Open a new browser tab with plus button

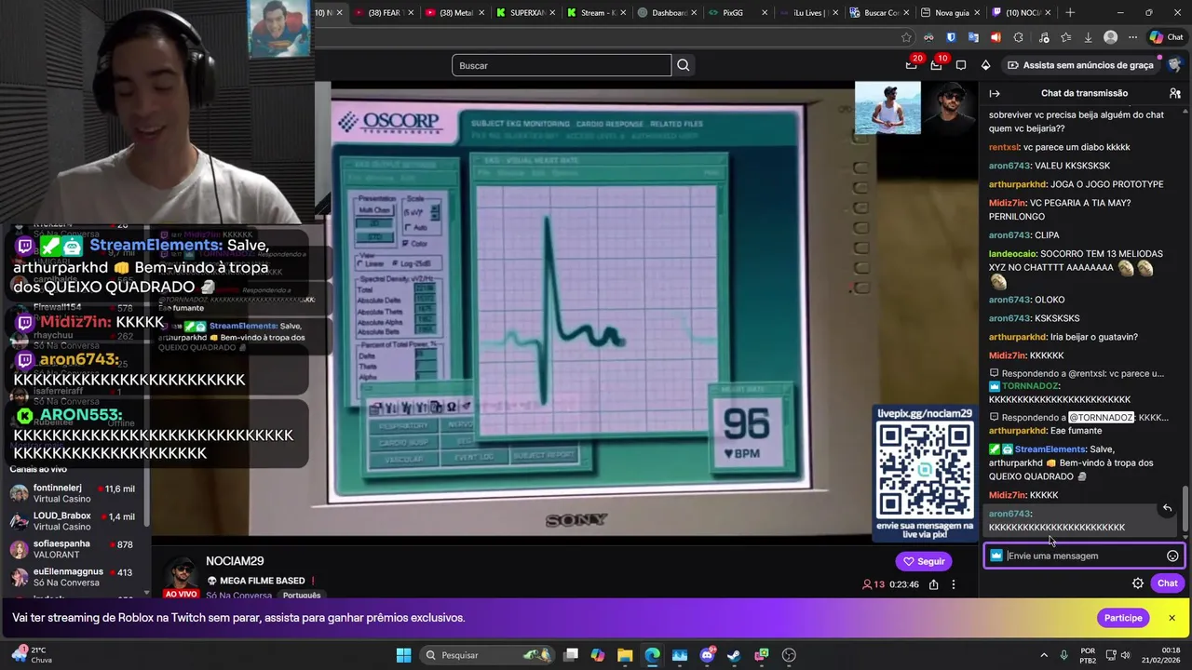click(1070, 12)
